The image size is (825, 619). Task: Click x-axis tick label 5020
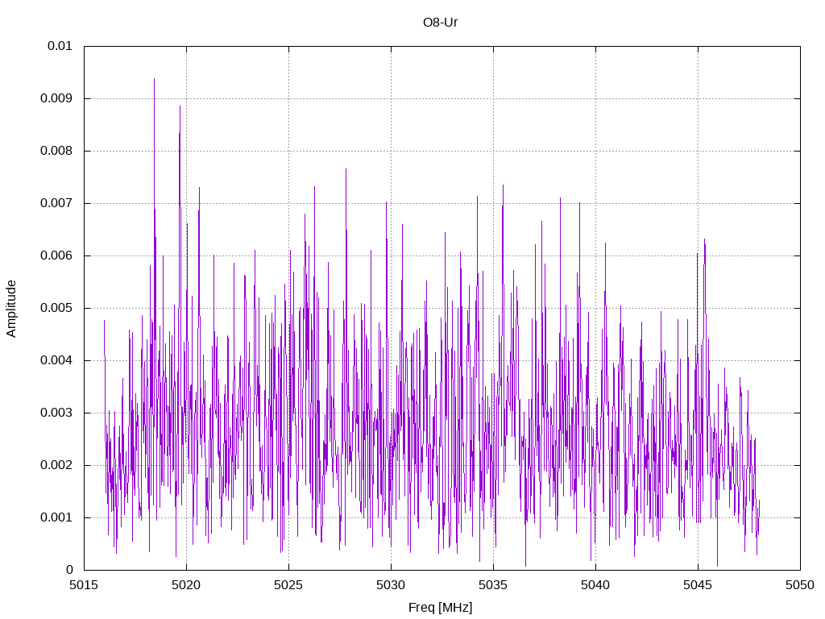[x=186, y=585]
